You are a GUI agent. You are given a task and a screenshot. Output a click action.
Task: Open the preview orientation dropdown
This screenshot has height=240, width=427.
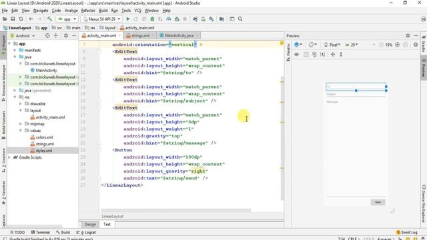point(313,45)
